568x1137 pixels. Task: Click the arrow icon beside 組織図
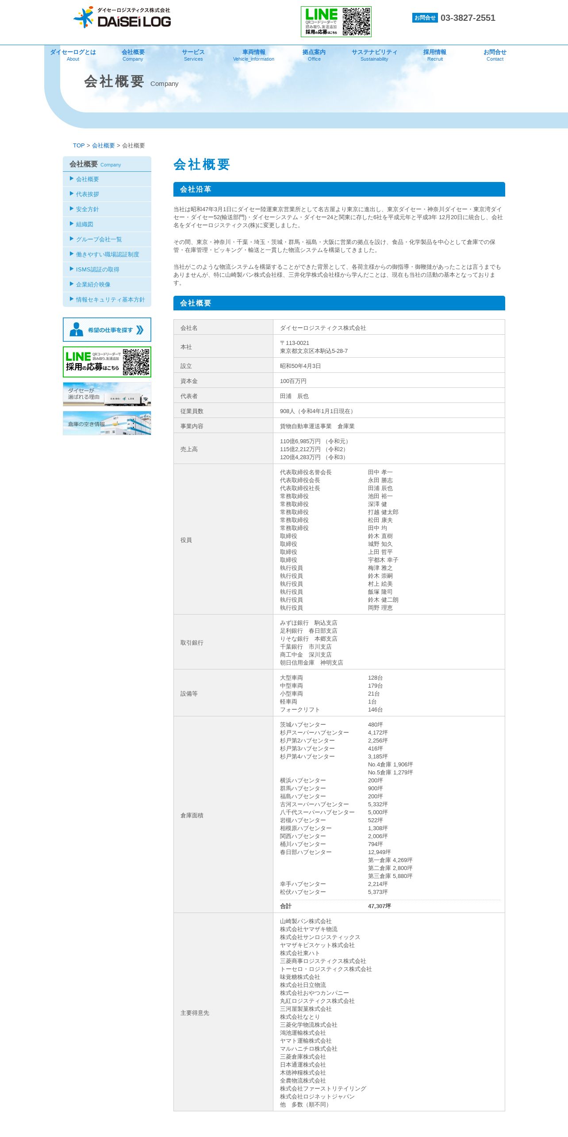click(x=72, y=224)
